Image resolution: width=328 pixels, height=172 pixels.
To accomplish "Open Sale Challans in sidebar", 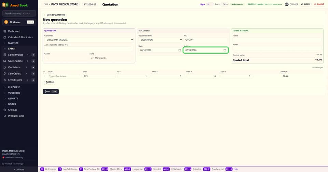I will click(15, 61).
